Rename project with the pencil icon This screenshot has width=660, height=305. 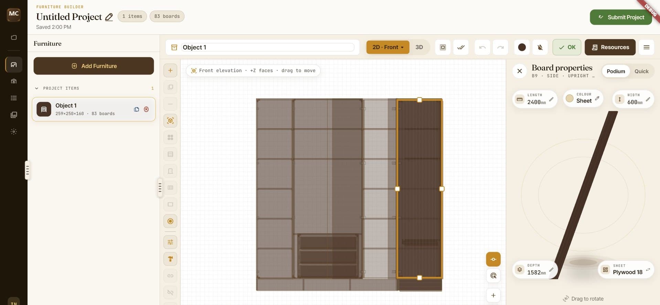[x=109, y=17]
